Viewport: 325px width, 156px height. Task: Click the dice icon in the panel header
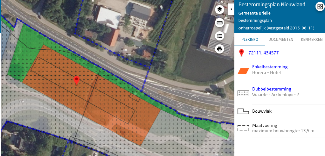click(x=319, y=7)
